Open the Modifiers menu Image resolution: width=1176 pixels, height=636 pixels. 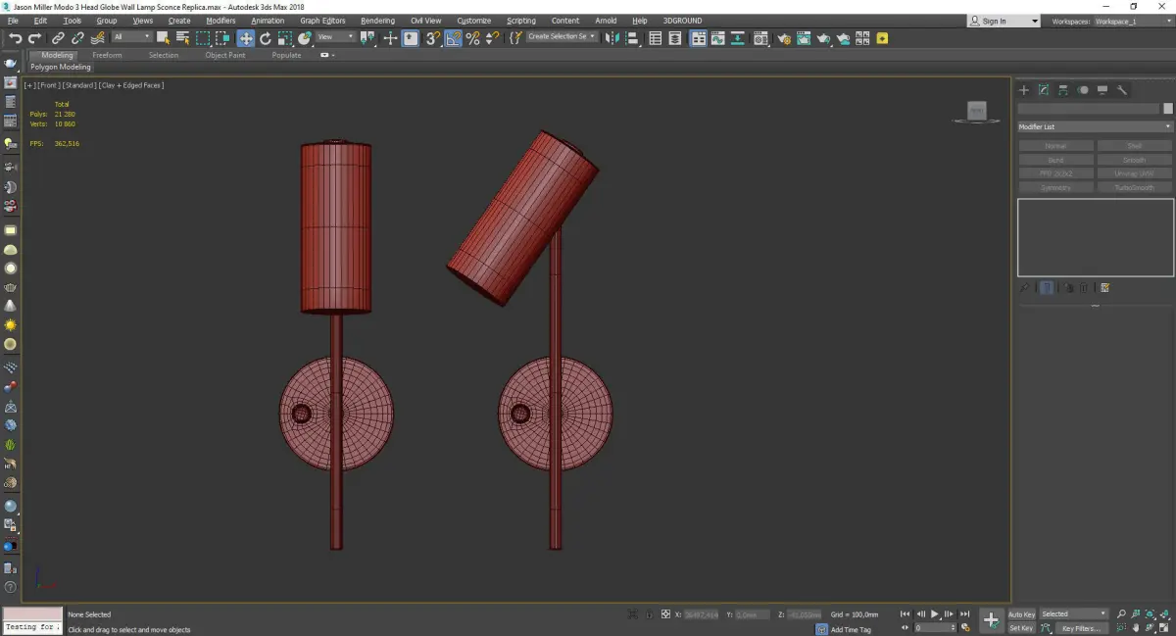click(x=220, y=21)
